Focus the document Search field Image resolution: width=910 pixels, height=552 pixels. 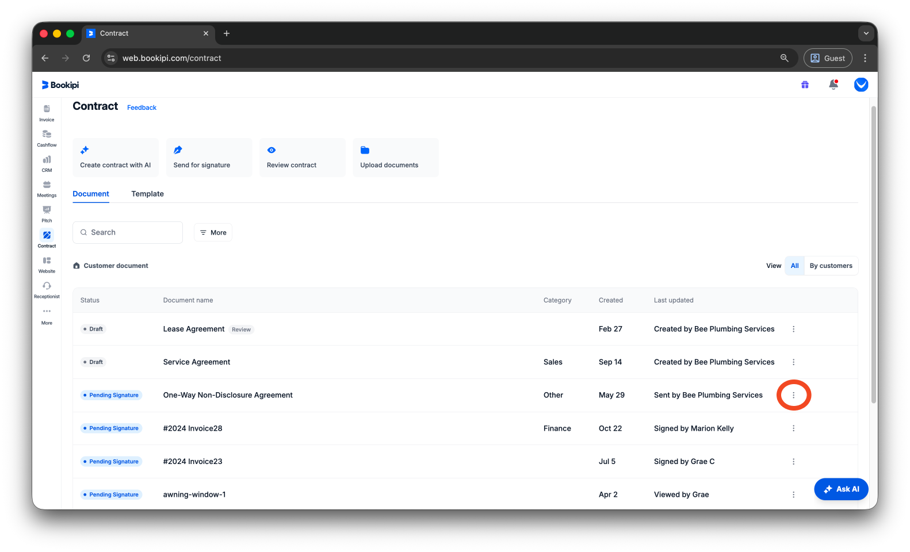pyautogui.click(x=128, y=232)
